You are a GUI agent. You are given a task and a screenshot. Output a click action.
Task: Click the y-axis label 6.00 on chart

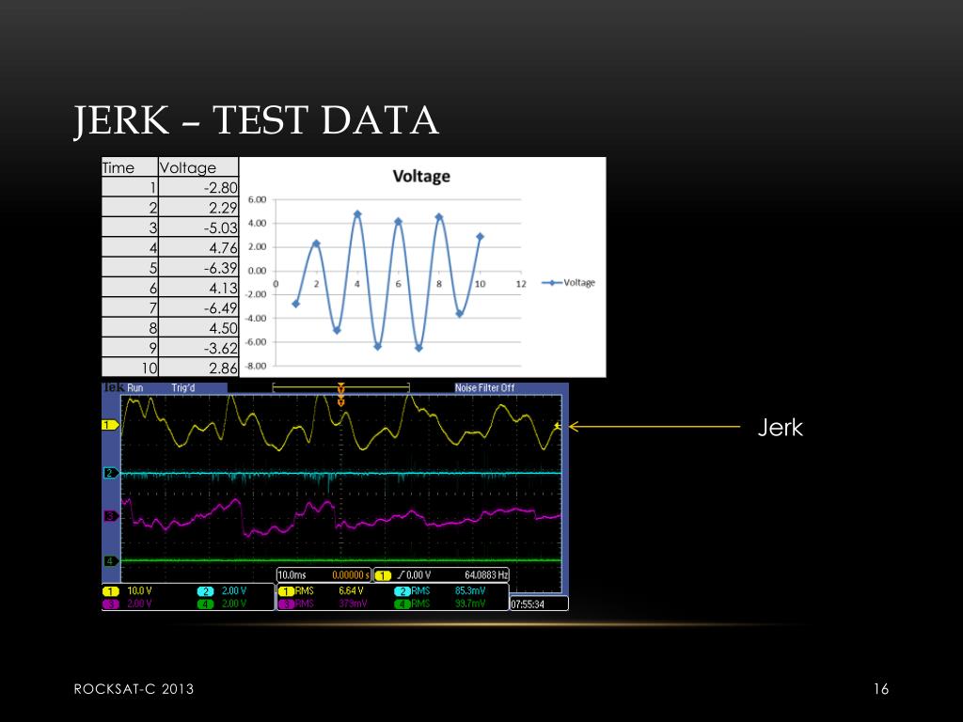point(258,199)
